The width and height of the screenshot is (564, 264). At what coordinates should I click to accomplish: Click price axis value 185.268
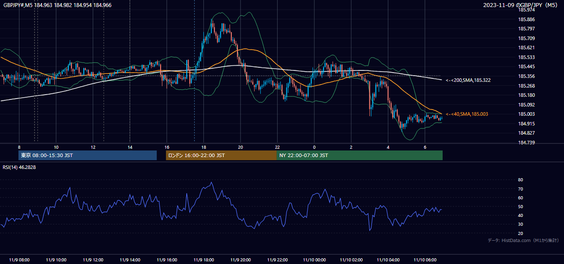526,86
